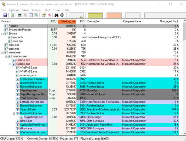The width and height of the screenshot is (186, 141).
Task: Open the Properties toolbar icon
Action: (x=44, y=15)
